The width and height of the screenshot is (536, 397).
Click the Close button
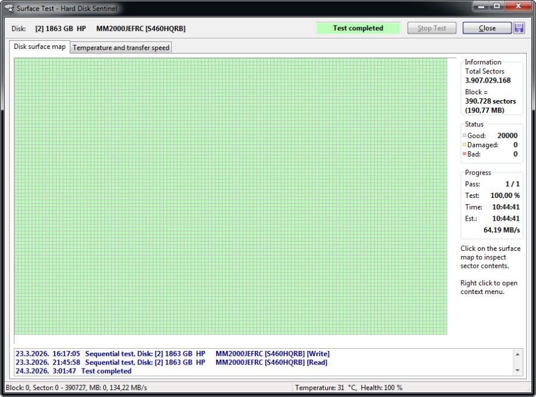pos(487,28)
